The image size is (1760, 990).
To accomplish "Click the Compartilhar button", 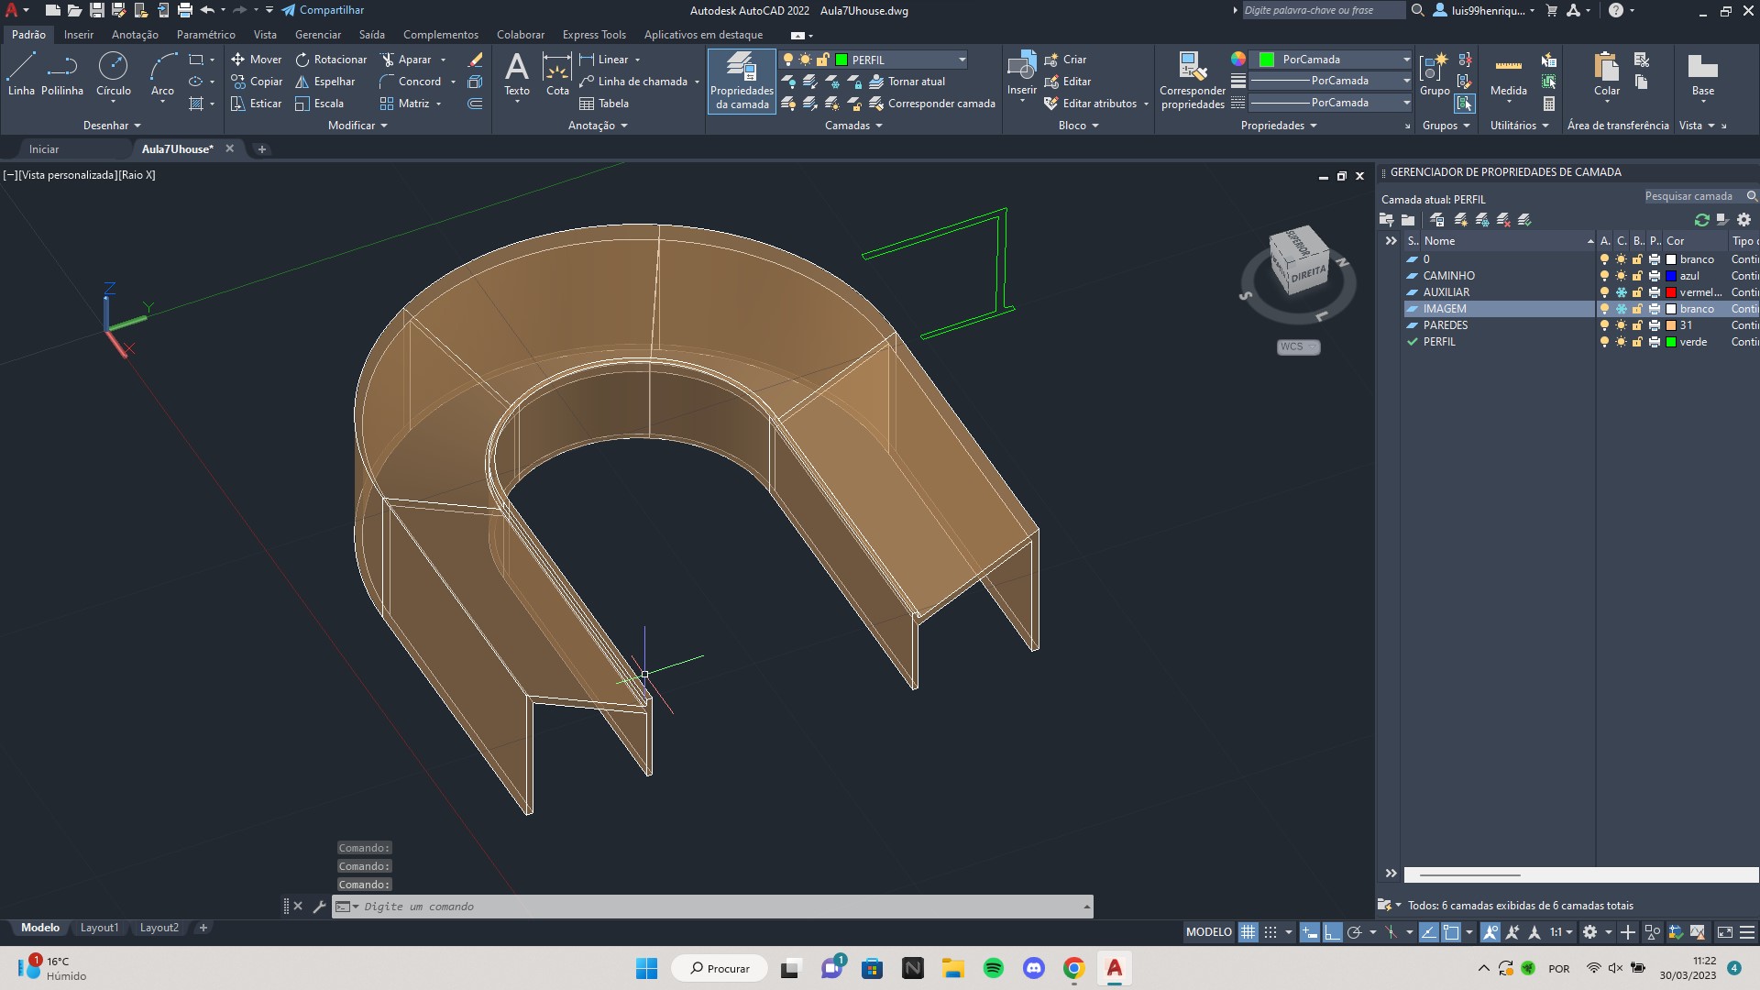I will point(323,10).
